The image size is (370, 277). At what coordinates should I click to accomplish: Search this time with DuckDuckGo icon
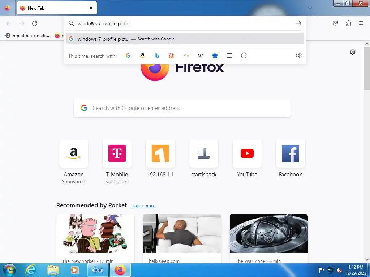click(171, 56)
